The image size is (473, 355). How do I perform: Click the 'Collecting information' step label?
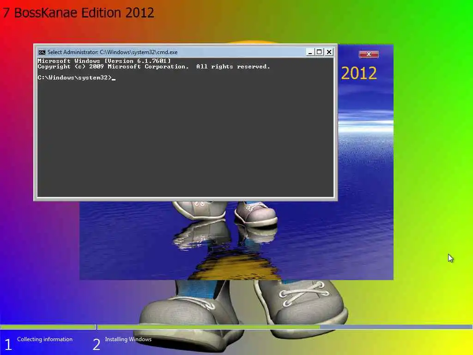(45, 339)
